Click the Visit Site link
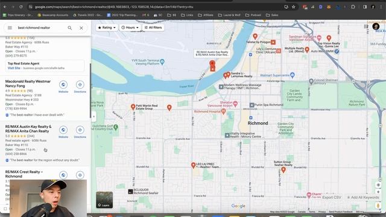 tap(14, 68)
